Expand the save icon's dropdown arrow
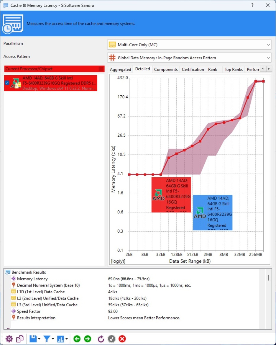 39,339
